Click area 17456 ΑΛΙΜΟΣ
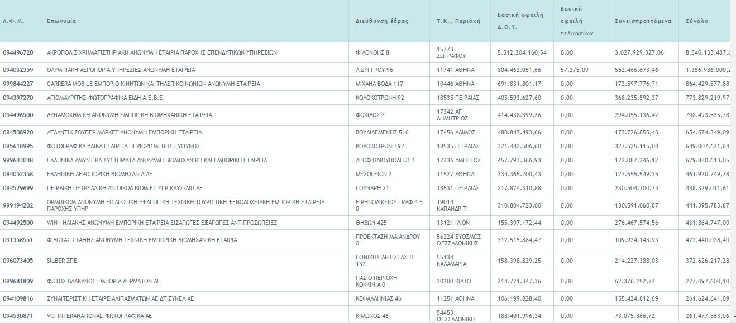The height and width of the screenshot is (323, 736). coord(456,132)
